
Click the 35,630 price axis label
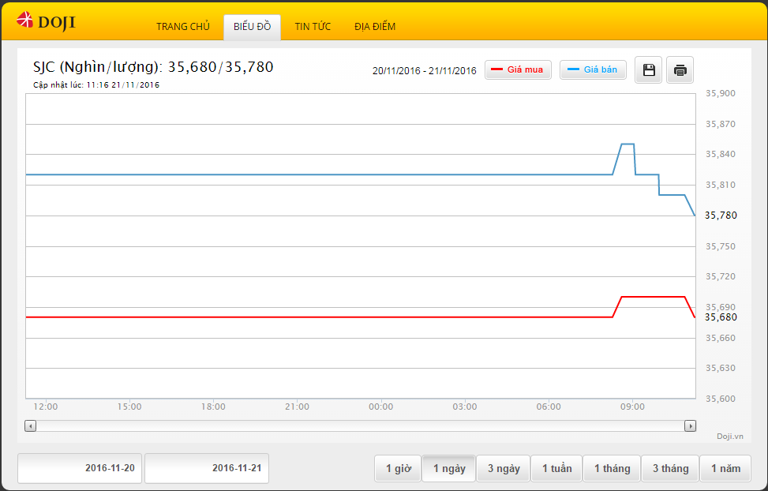(721, 368)
